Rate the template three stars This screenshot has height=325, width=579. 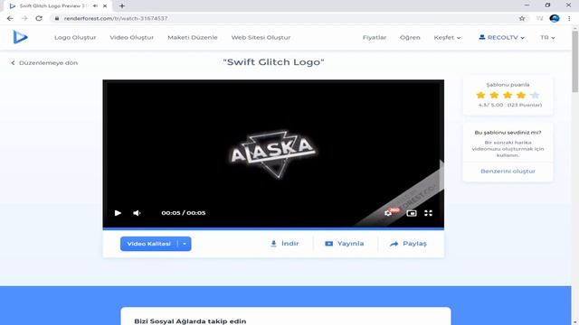pos(508,95)
